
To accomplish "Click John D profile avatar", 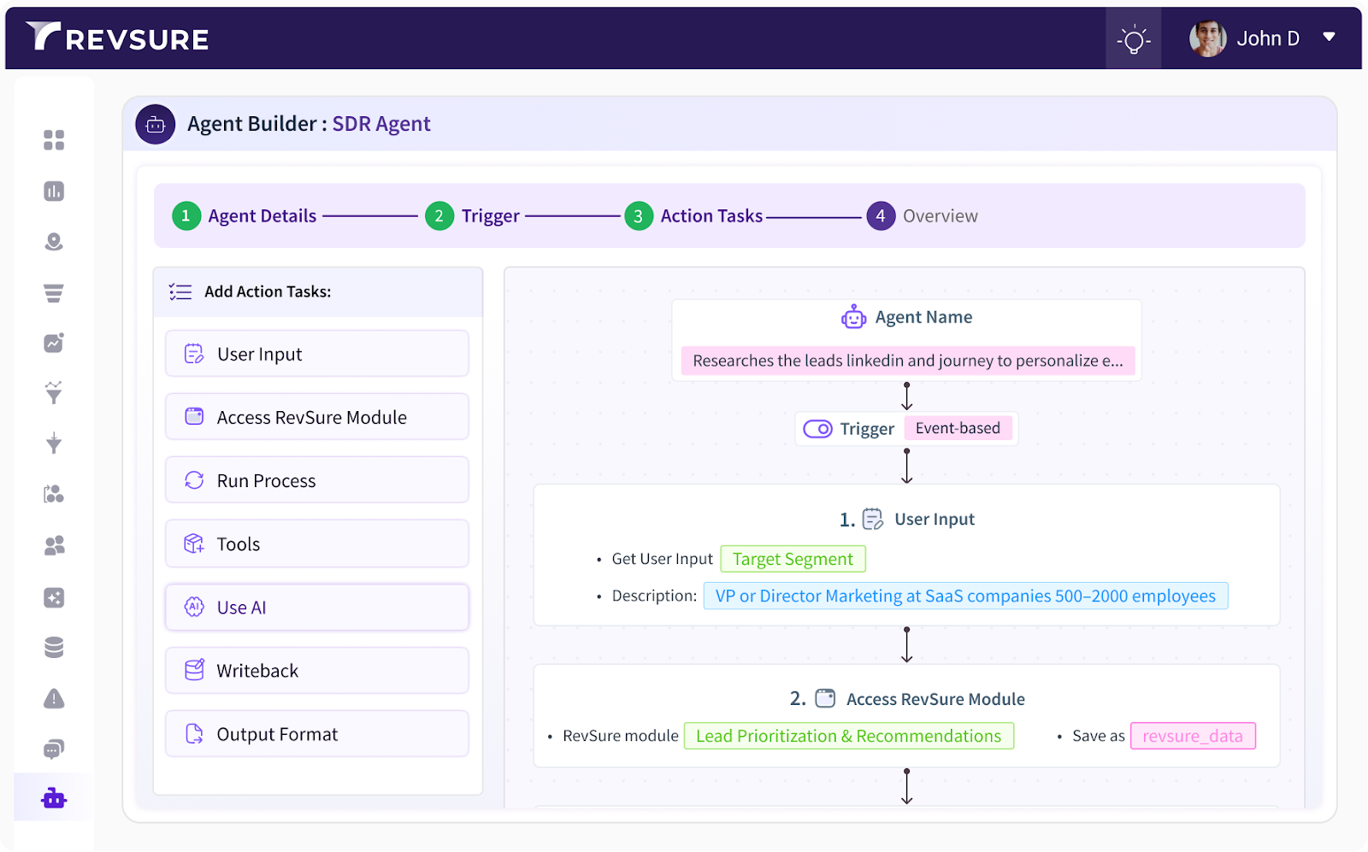I will (x=1207, y=38).
